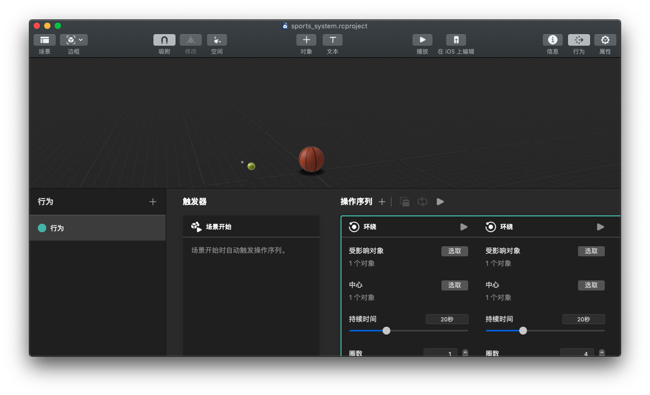Toggle 边框 bounding box display
The width and height of the screenshot is (650, 395).
click(70, 39)
